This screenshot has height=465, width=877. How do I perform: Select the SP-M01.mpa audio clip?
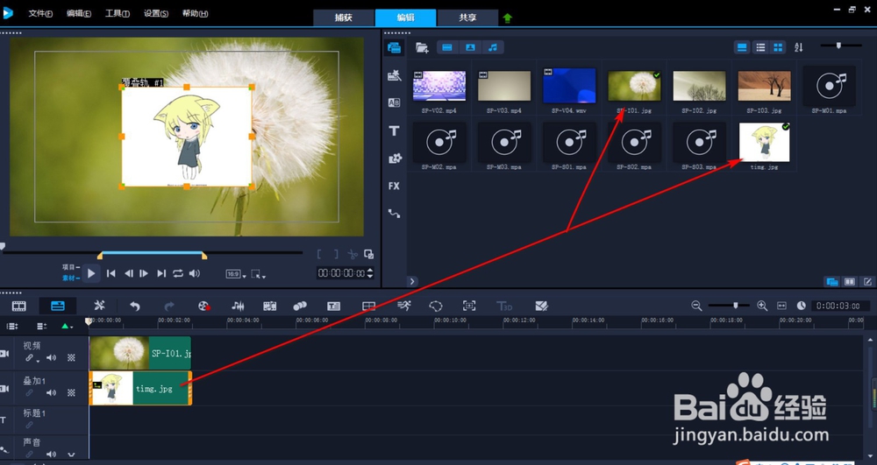pyautogui.click(x=829, y=86)
